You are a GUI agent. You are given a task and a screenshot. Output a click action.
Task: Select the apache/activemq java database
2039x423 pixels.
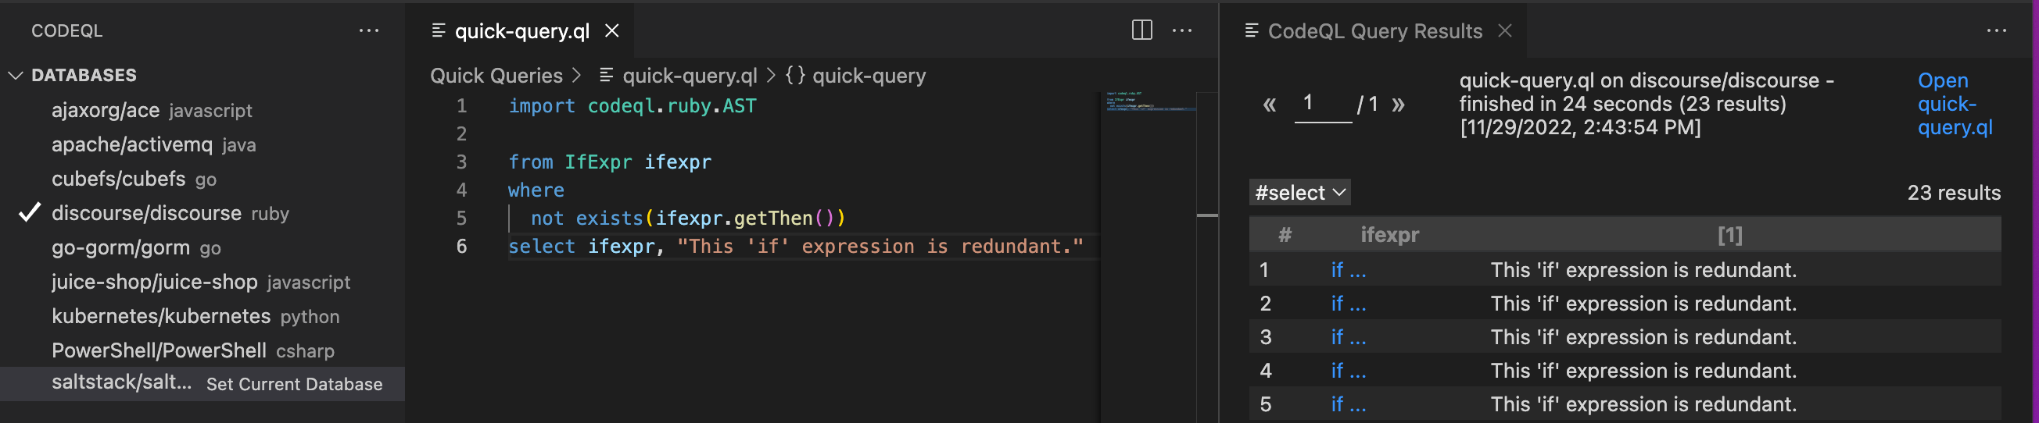[153, 144]
